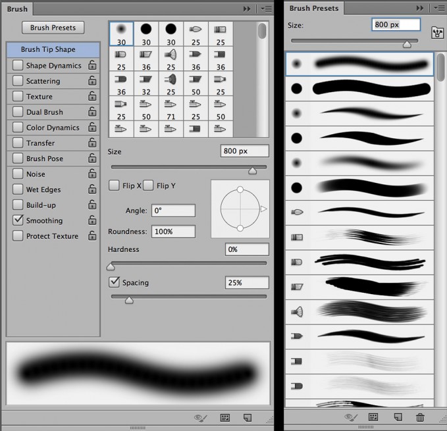Open Preset Manager in Brush panel
The image size is (447, 431).
(225, 418)
